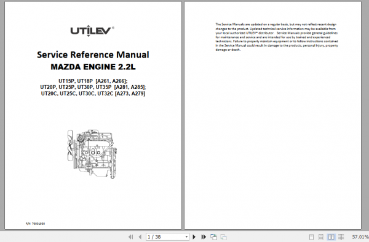Go to the previous page

pos(140,237)
